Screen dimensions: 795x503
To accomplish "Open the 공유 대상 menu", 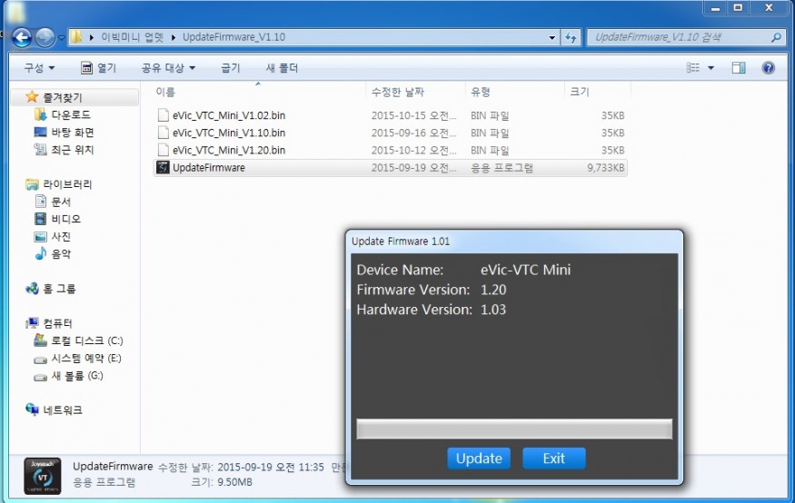I will [x=168, y=68].
